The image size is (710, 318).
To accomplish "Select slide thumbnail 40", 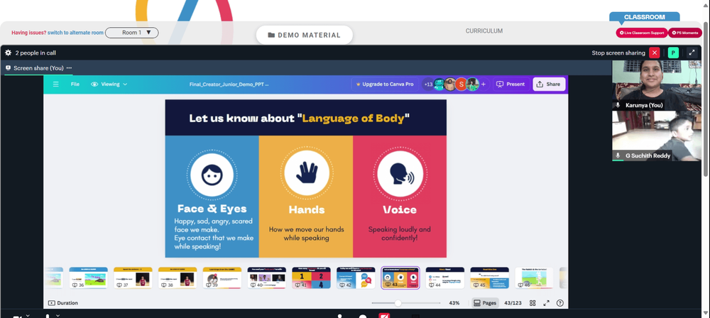I will [267, 278].
